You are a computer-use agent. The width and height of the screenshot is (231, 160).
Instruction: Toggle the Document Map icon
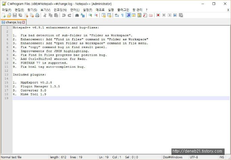tap(139, 15)
